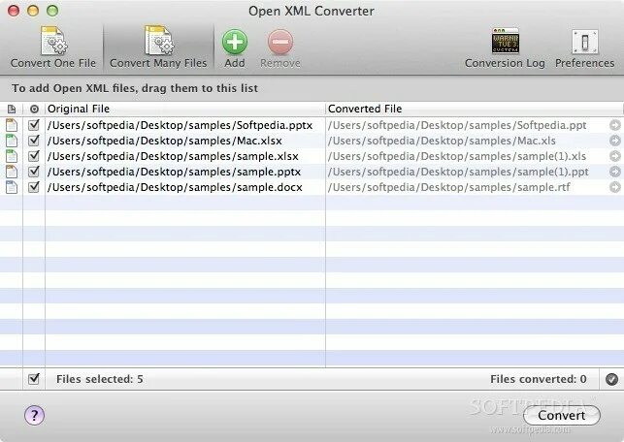Select Convert Many Files mode
This screenshot has width=624, height=442.
158,47
